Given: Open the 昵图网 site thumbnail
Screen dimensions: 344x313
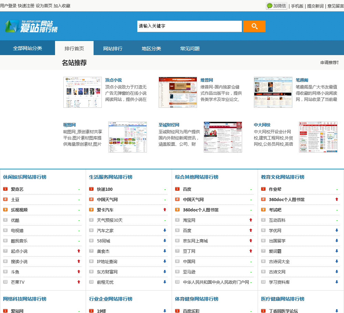Looking at the screenshot, I should tap(128, 137).
